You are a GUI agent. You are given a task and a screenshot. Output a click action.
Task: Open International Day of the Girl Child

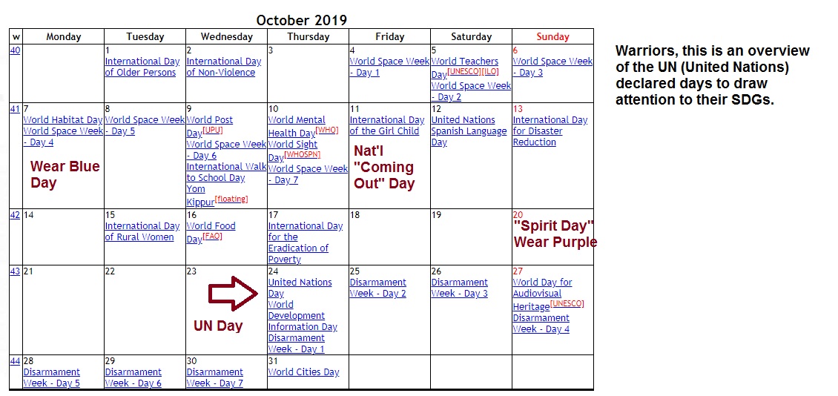387,125
